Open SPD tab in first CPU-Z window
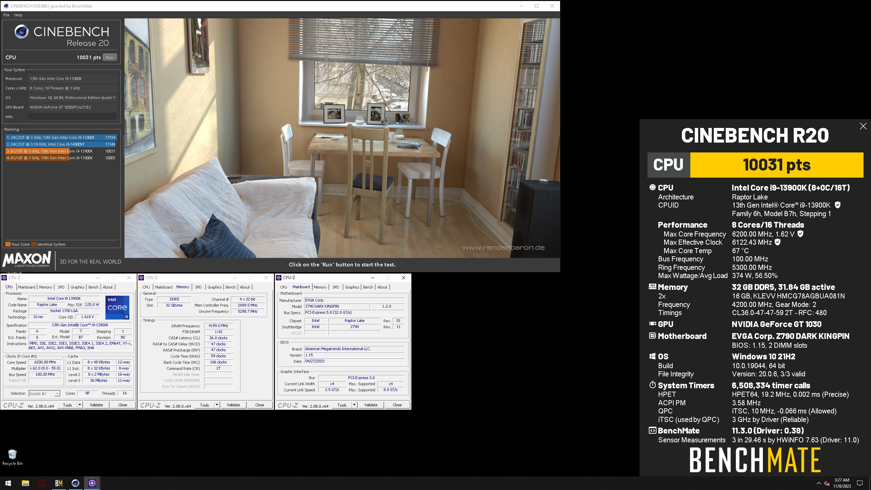Screen dimensions: 871x490 coord(61,287)
